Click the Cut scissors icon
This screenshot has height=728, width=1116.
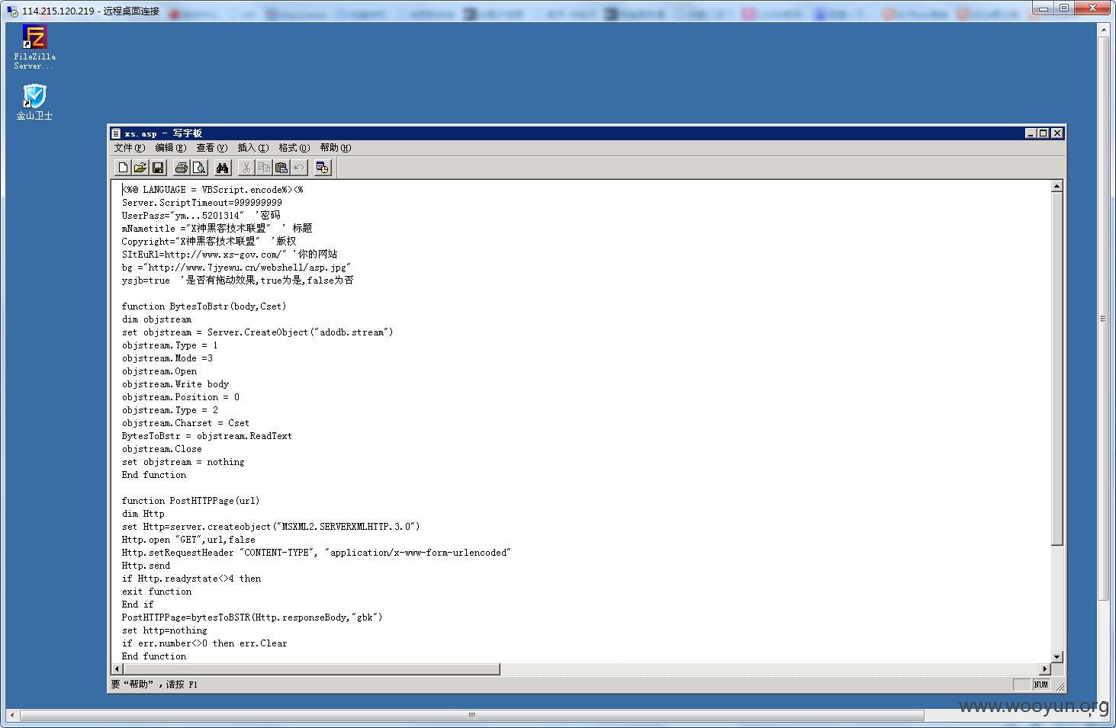246,168
